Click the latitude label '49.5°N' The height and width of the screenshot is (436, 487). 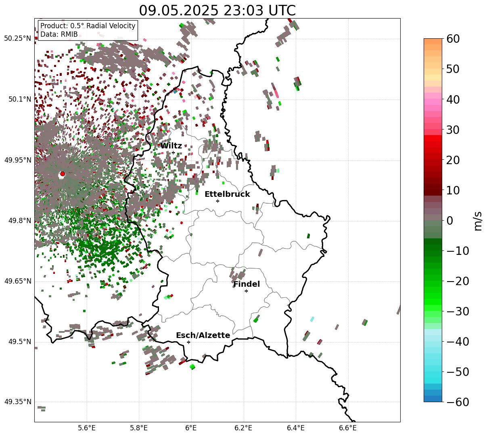click(x=19, y=342)
